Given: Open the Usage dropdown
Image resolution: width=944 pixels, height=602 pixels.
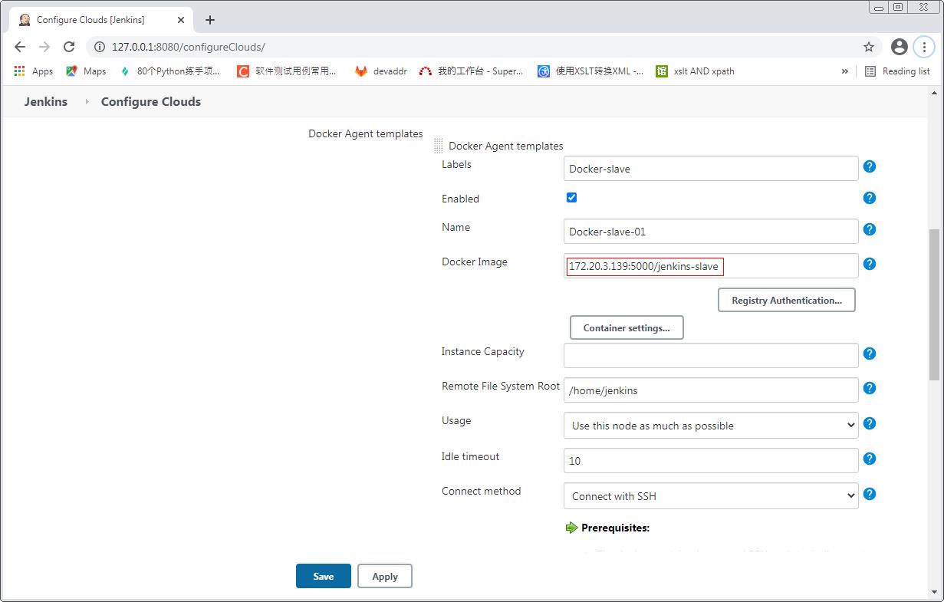Looking at the screenshot, I should point(711,426).
